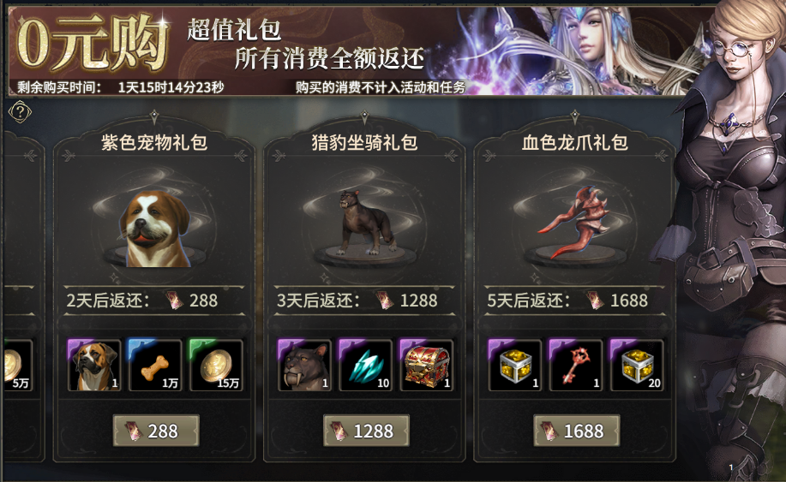Click the partially visible 5万 coin icon

(x=18, y=366)
